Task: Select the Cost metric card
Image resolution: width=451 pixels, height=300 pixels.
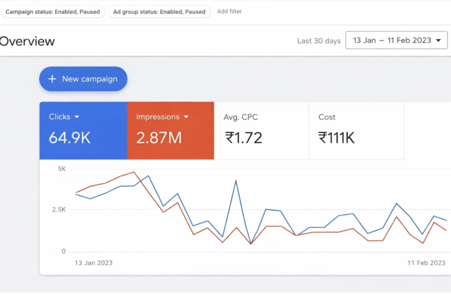Action: click(356, 130)
